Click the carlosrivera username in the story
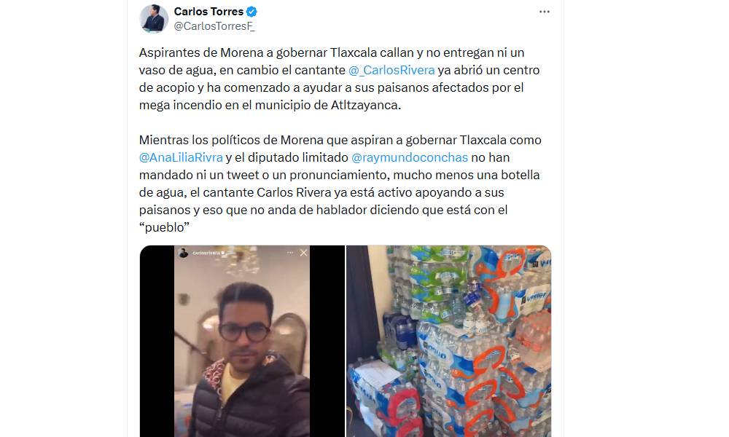The height and width of the screenshot is (437, 729). pos(206,253)
